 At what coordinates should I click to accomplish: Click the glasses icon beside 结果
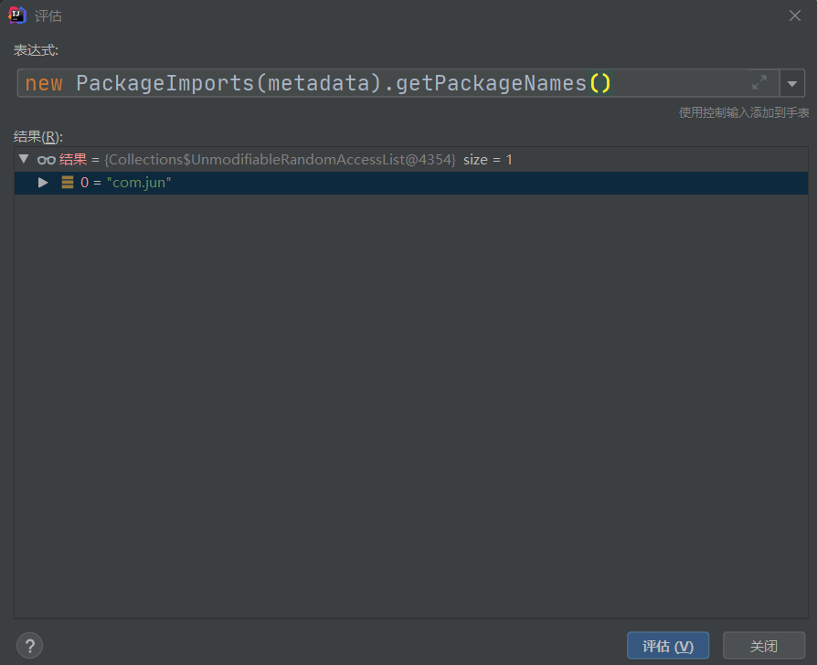(x=46, y=160)
